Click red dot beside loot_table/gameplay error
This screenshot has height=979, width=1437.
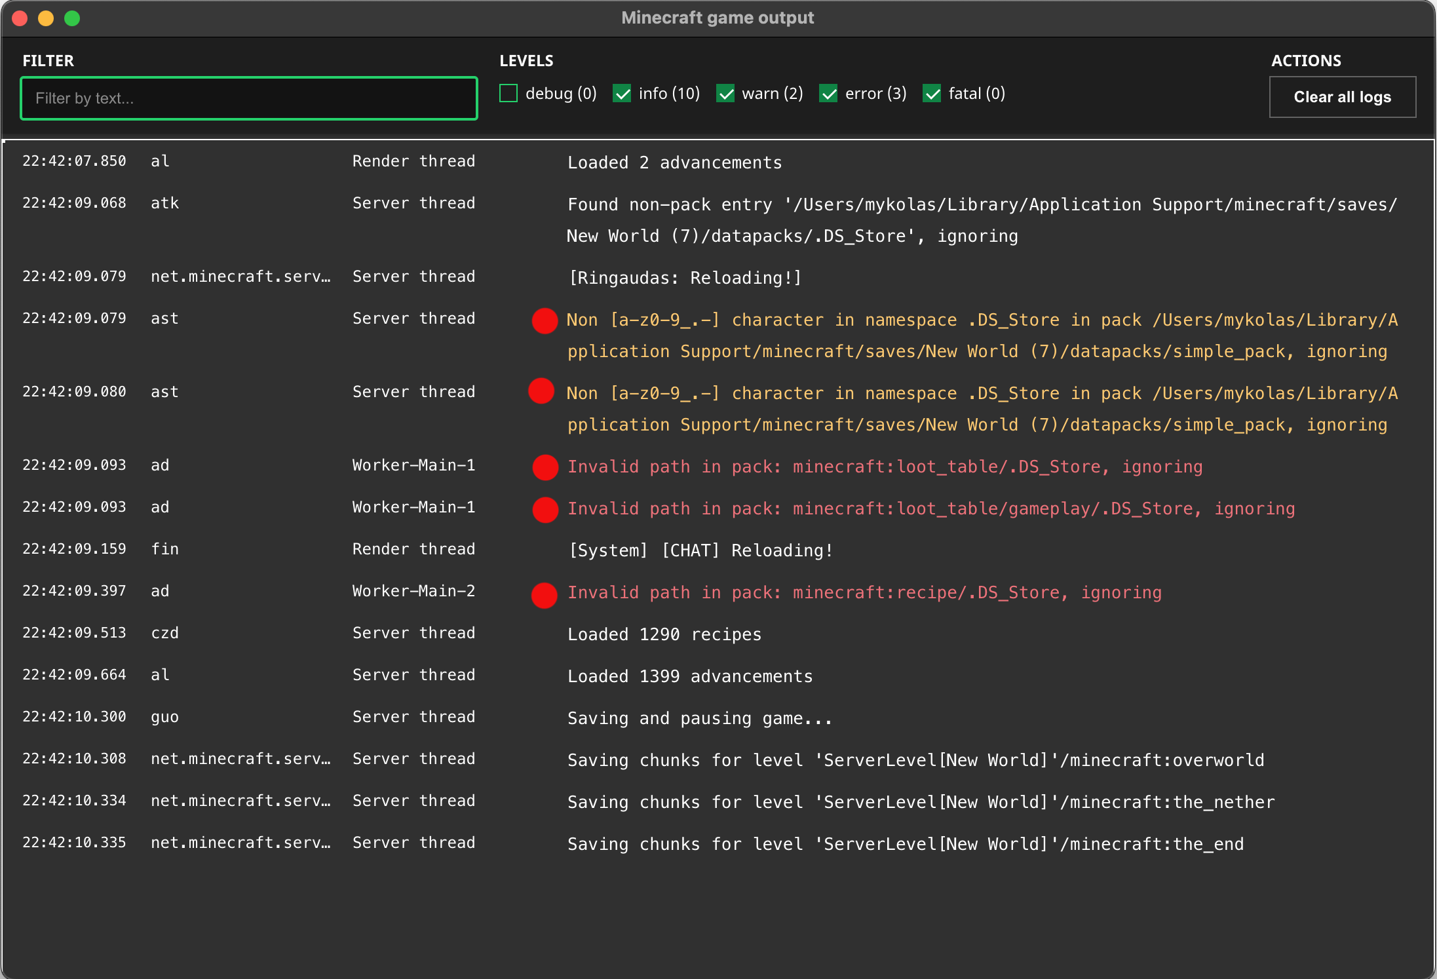tap(545, 509)
